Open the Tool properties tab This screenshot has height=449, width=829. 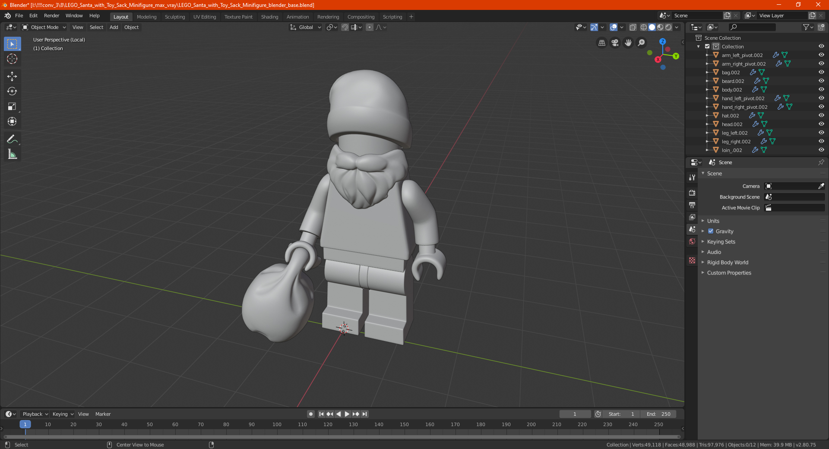692,177
